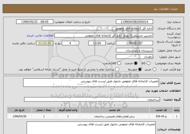Click the نام خدمت column header
Screen dimensions: 190x134
click(x=114, y=110)
